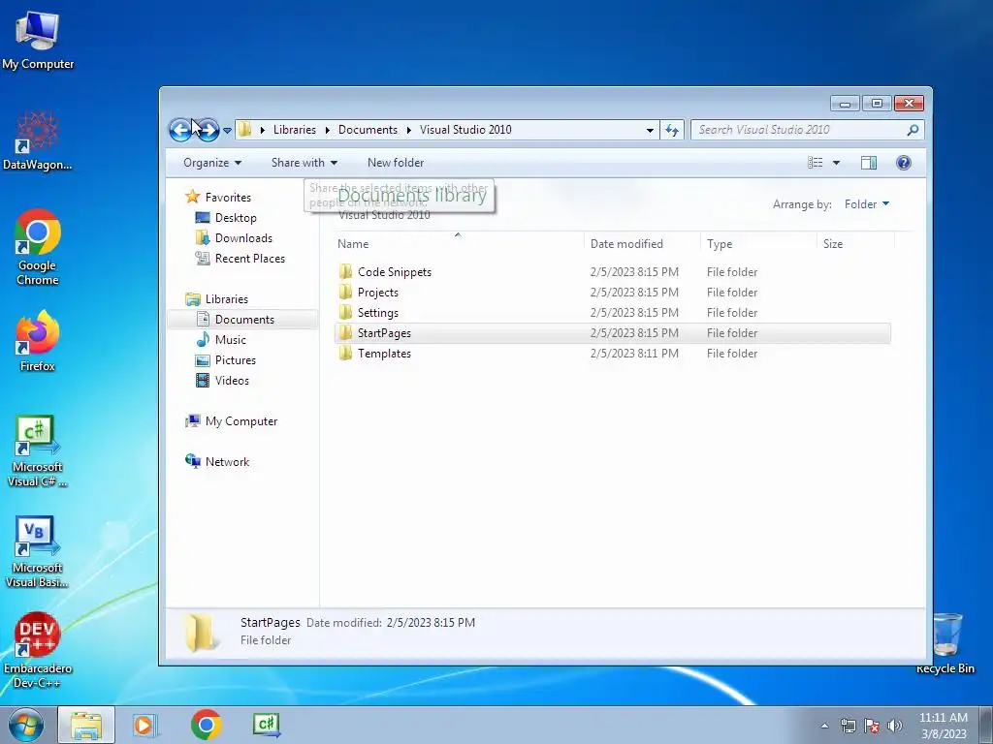The height and width of the screenshot is (744, 993).
Task: Click the taskbar clock showing 11:11 AM
Action: pos(944,726)
